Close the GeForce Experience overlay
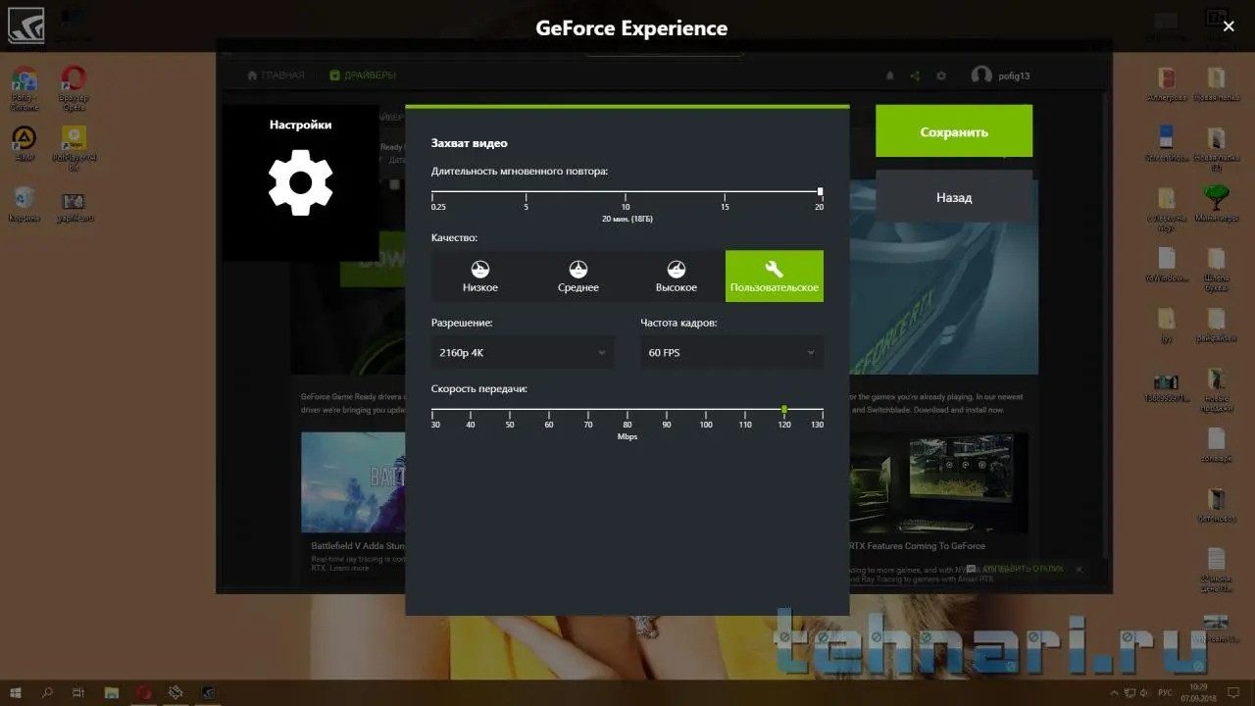Screen dimensions: 1255x706 (x=1229, y=26)
